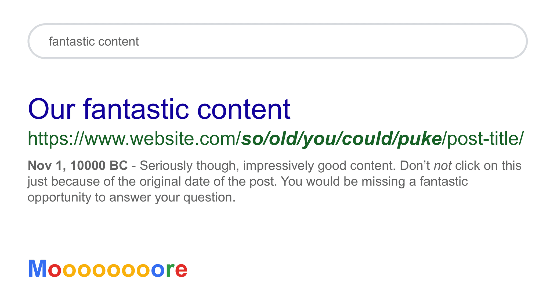
Task: Open the "Our fantastic content" result title
Action: point(159,109)
